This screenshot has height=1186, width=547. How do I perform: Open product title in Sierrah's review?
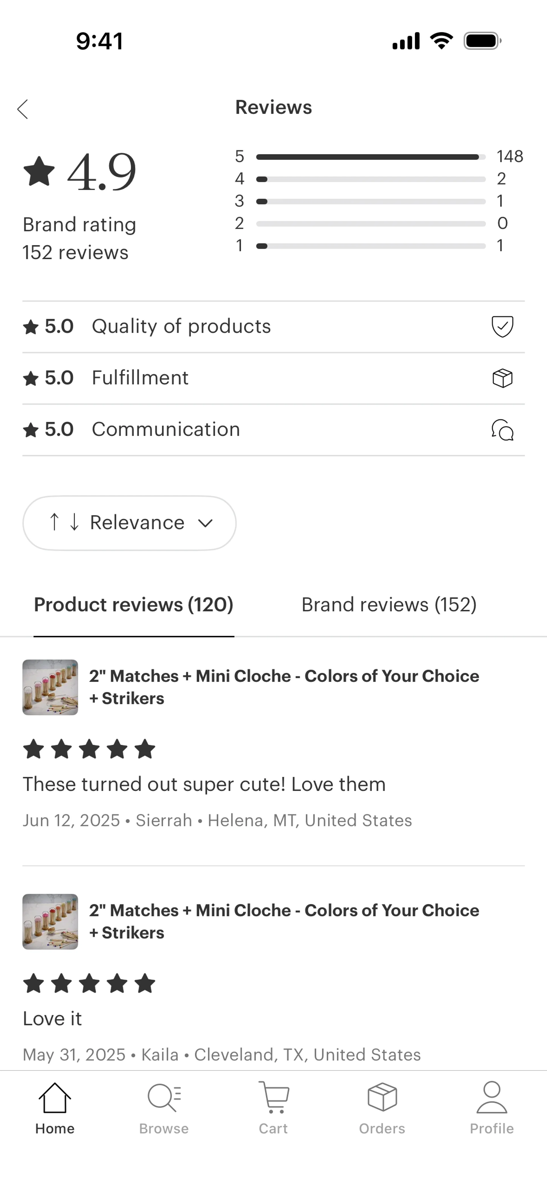tap(284, 687)
